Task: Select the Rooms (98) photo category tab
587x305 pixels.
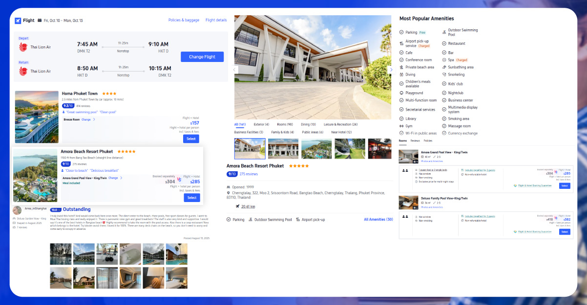Action: tap(285, 124)
